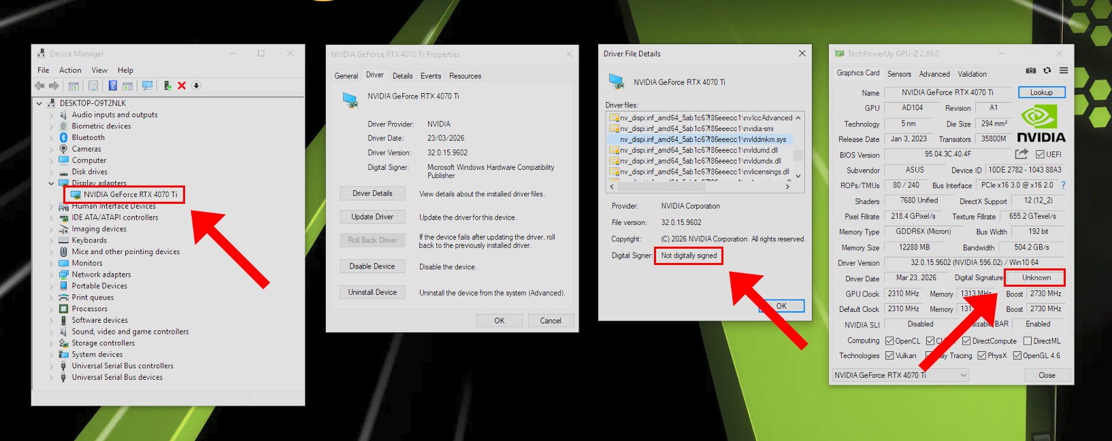Expand the Network adapters node
The image size is (1112, 441).
pyautogui.click(x=51, y=275)
